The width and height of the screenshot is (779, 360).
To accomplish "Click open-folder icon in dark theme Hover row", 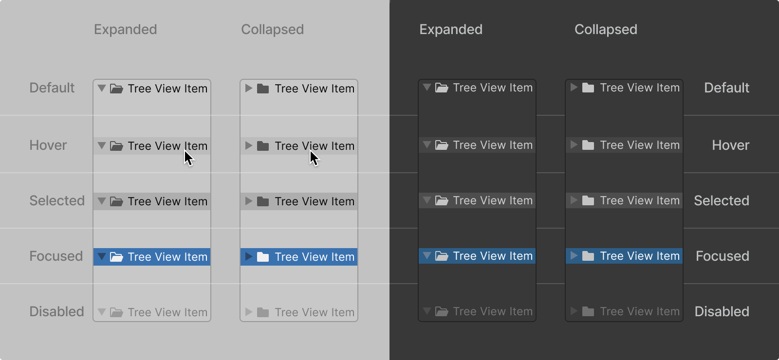I will (x=442, y=145).
